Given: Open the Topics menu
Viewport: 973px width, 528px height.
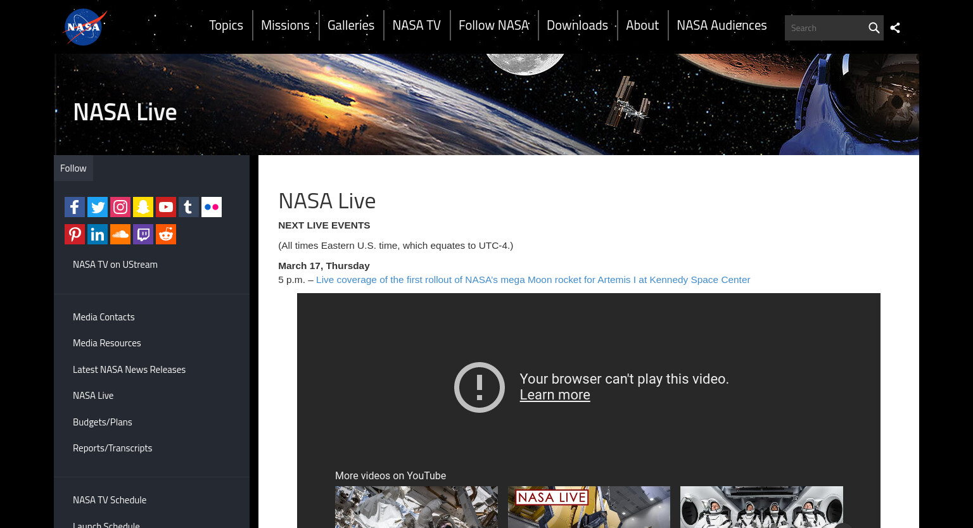Looking at the screenshot, I should [226, 25].
